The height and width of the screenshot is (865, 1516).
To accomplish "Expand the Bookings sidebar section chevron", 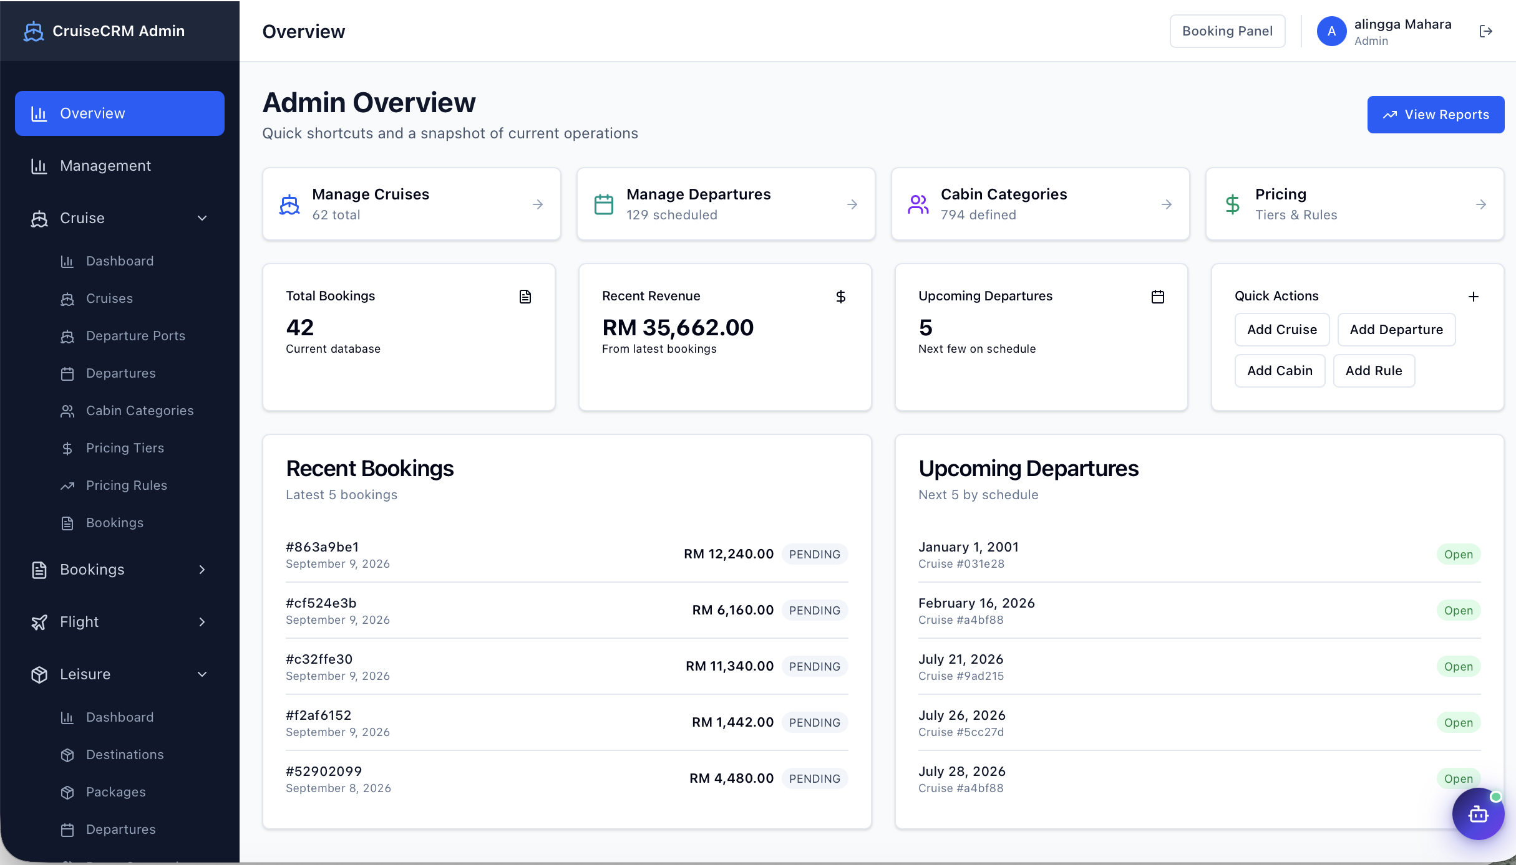I will [202, 570].
